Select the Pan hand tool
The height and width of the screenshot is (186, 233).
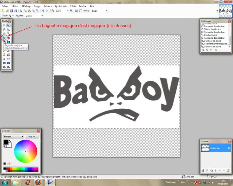tap(8, 38)
